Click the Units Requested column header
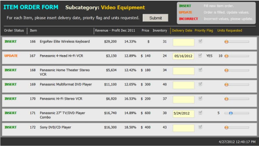Viewport: 259px width, 146px height. (230, 30)
